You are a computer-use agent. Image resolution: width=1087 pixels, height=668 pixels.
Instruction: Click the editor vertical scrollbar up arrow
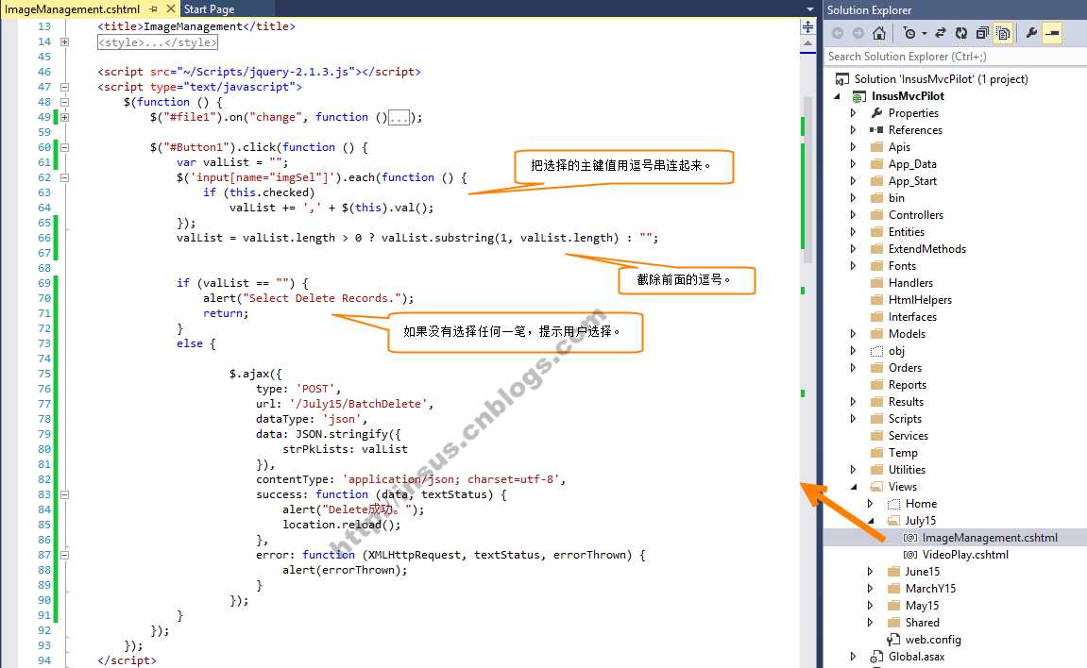pyautogui.click(x=807, y=43)
